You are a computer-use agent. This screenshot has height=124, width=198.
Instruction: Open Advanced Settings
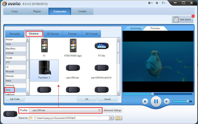pyautogui.click(x=112, y=110)
